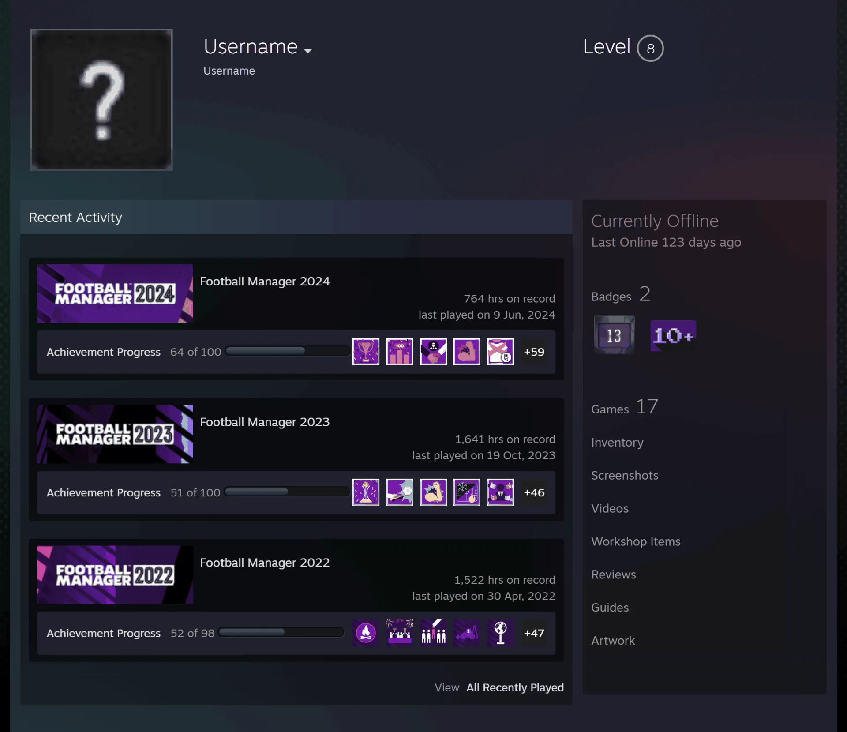This screenshot has width=847, height=732.
Task: Click the '100' achievement icon in Football Manager 2024 row
Action: (400, 352)
